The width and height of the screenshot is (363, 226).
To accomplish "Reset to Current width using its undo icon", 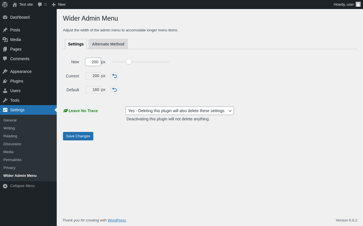I will (115, 76).
